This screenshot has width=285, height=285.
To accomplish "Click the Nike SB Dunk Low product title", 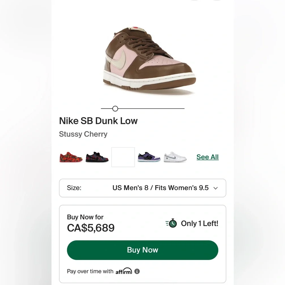I will (98, 121).
